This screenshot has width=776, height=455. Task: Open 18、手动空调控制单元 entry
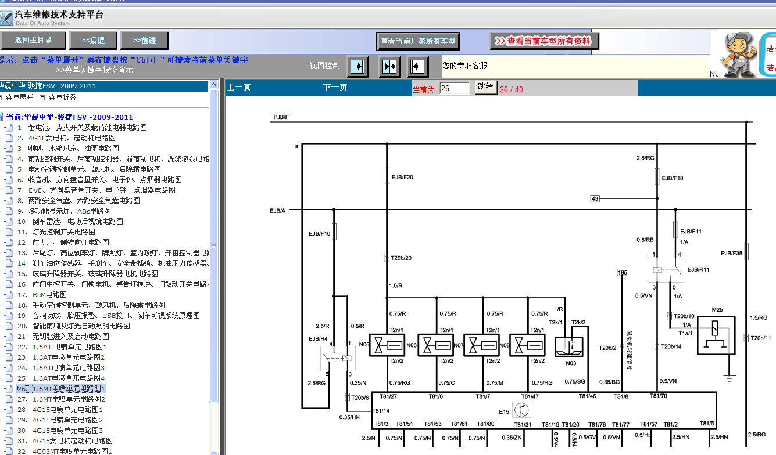[91, 305]
